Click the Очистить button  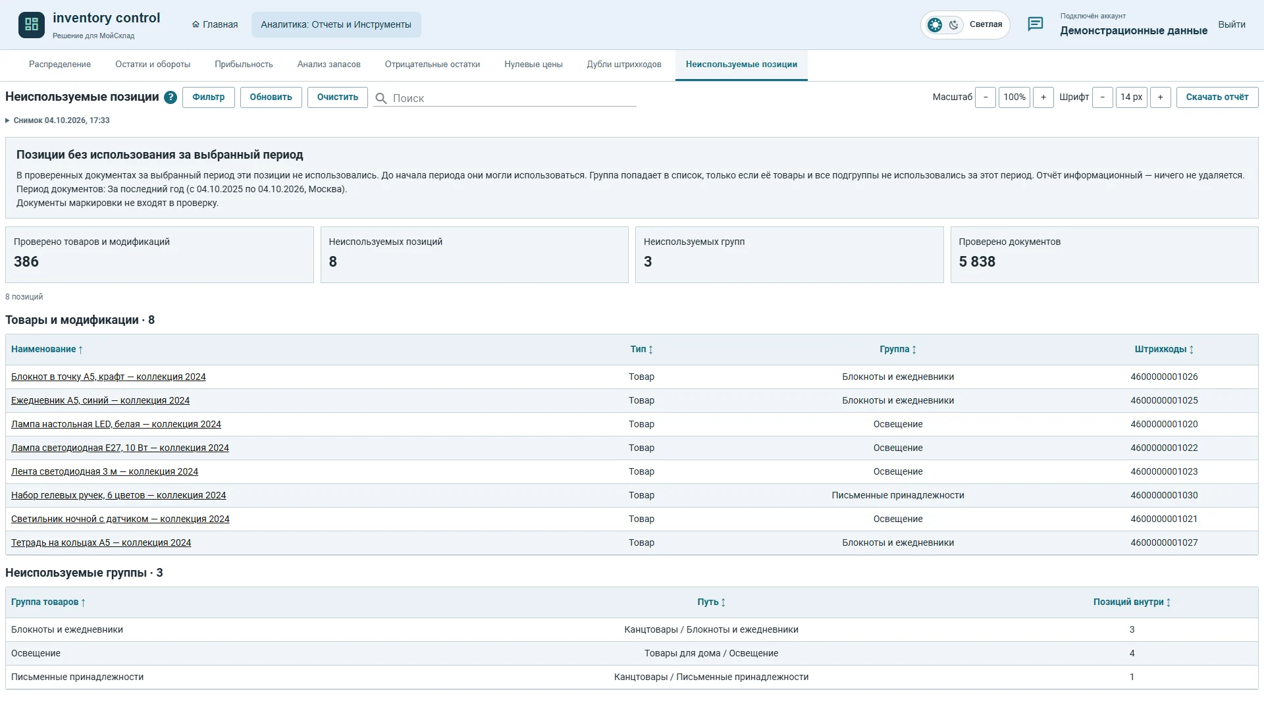tap(338, 97)
